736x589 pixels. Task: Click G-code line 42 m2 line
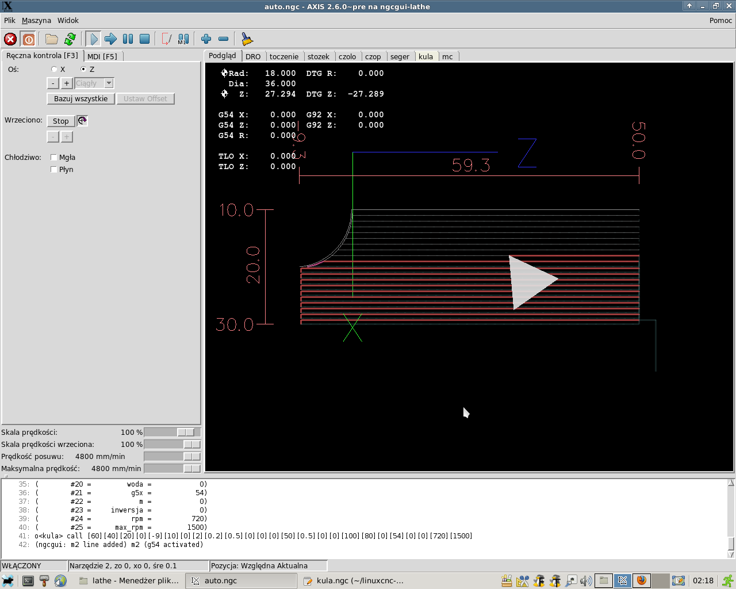coord(119,544)
